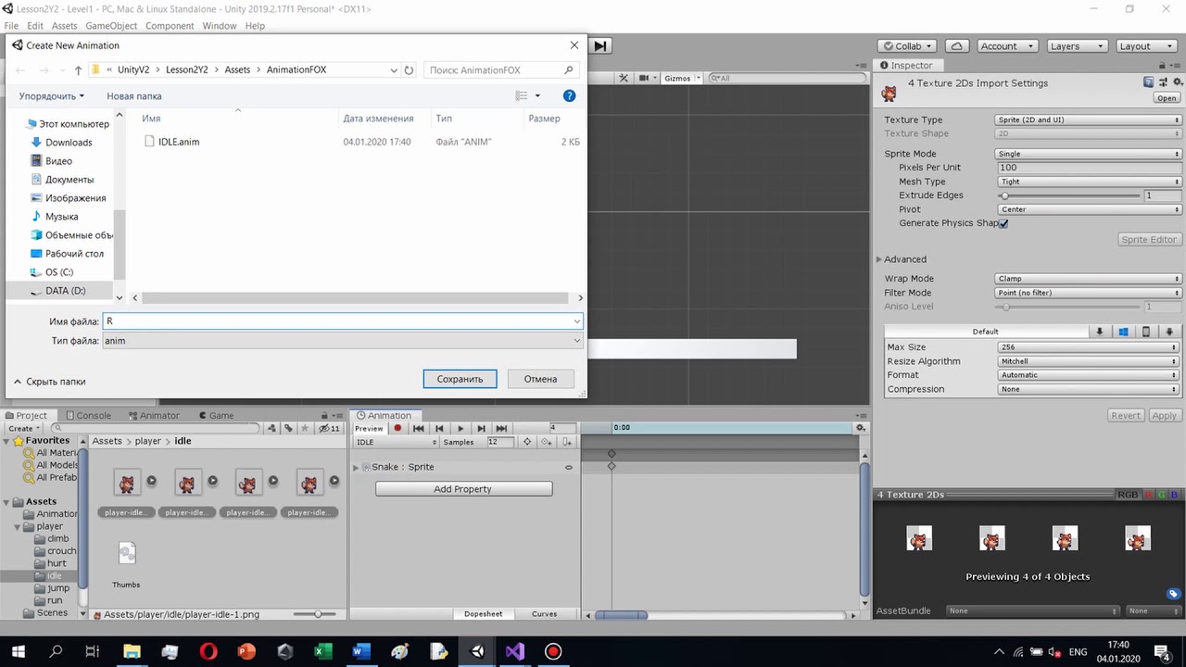The height and width of the screenshot is (667, 1186).
Task: Open the IDLE clip selector dropdown
Action: click(397, 442)
